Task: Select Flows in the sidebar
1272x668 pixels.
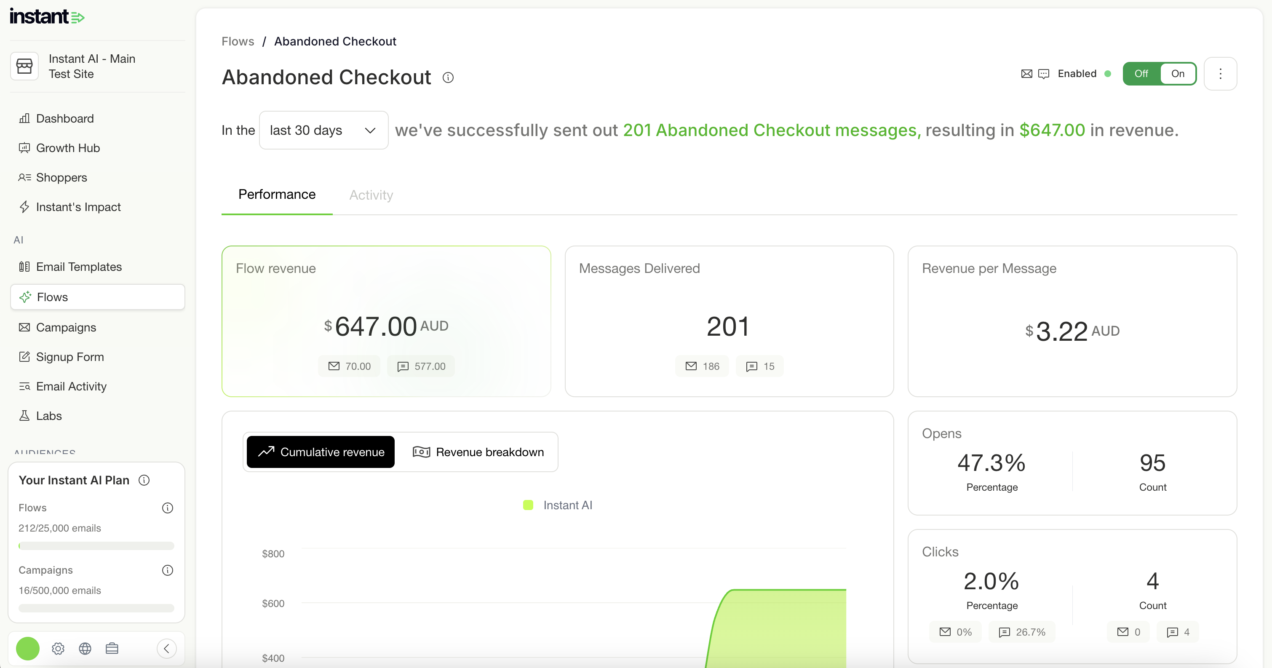Action: coord(98,297)
